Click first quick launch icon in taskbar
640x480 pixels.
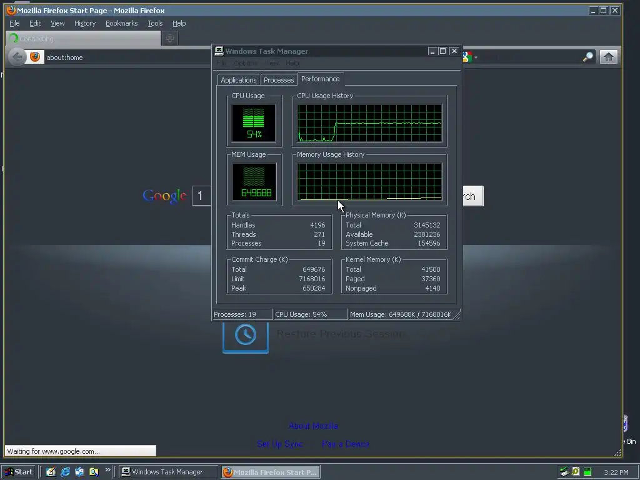click(x=51, y=472)
